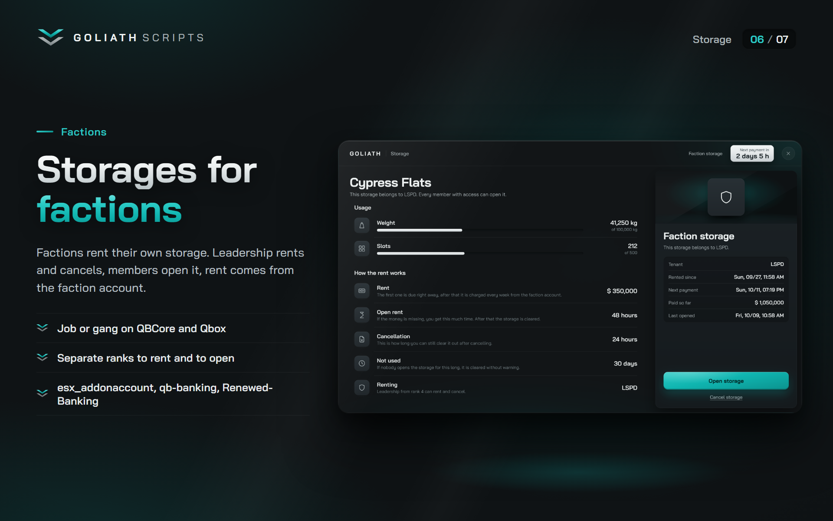This screenshot has width=833, height=521.
Task: Click the 48 hours open rent value
Action: (x=624, y=315)
